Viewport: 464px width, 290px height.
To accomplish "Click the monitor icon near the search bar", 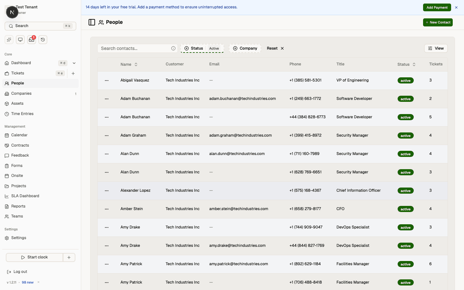I will [20, 39].
